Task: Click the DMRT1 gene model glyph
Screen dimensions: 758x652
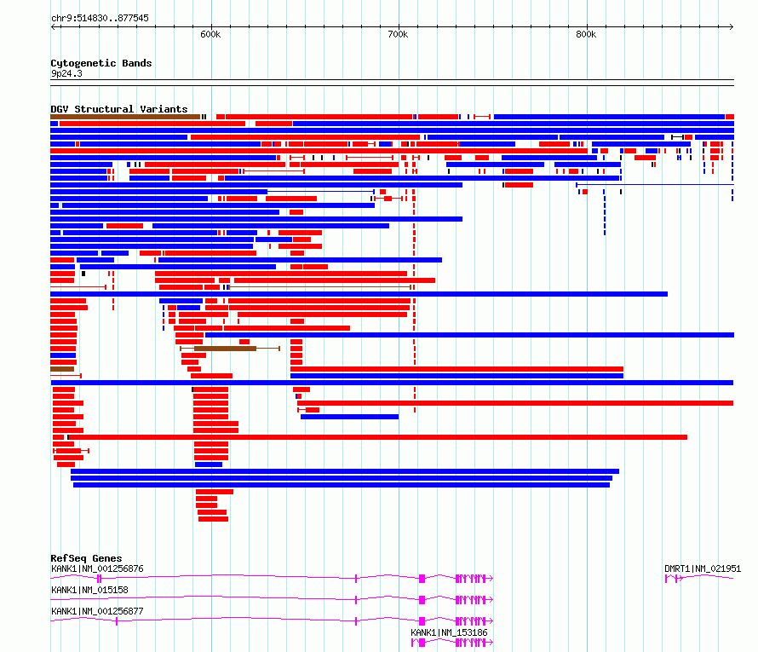Action: coord(699,579)
